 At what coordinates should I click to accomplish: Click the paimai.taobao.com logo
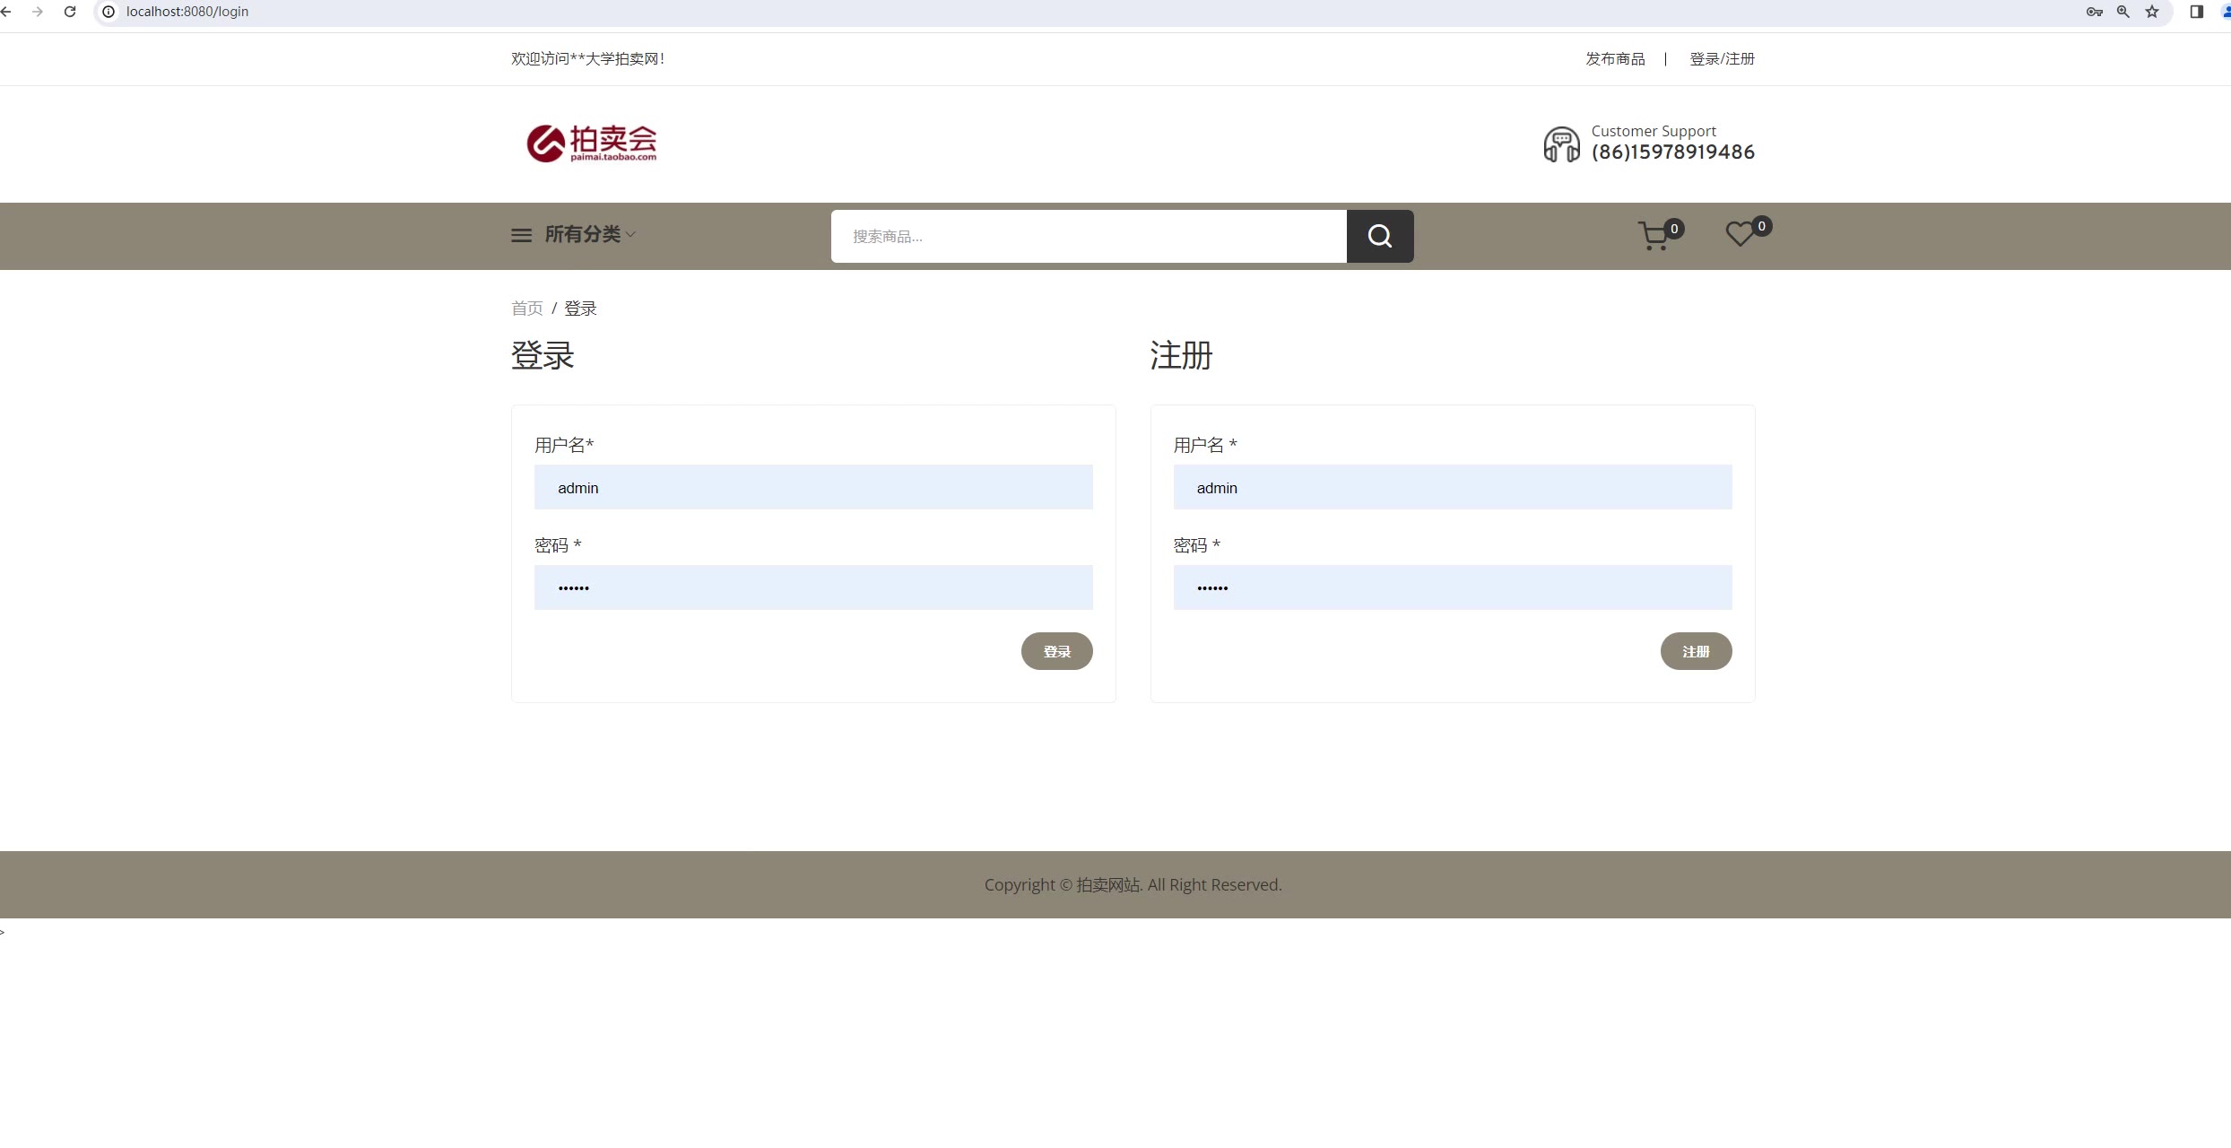coord(592,143)
